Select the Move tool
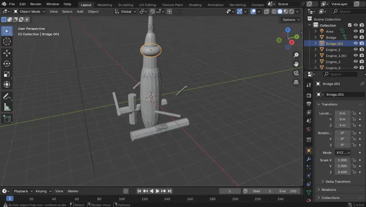 pyautogui.click(x=7, y=53)
